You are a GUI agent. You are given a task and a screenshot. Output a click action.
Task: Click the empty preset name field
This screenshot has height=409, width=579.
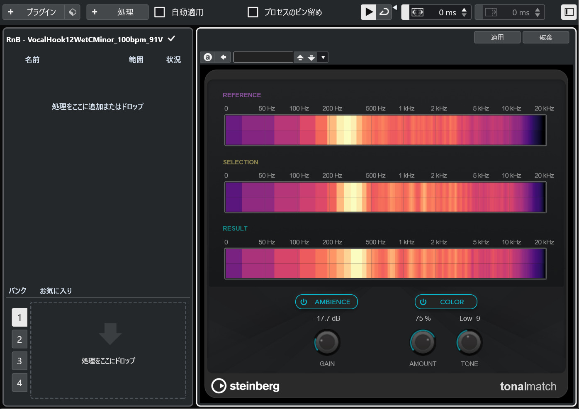[263, 57]
